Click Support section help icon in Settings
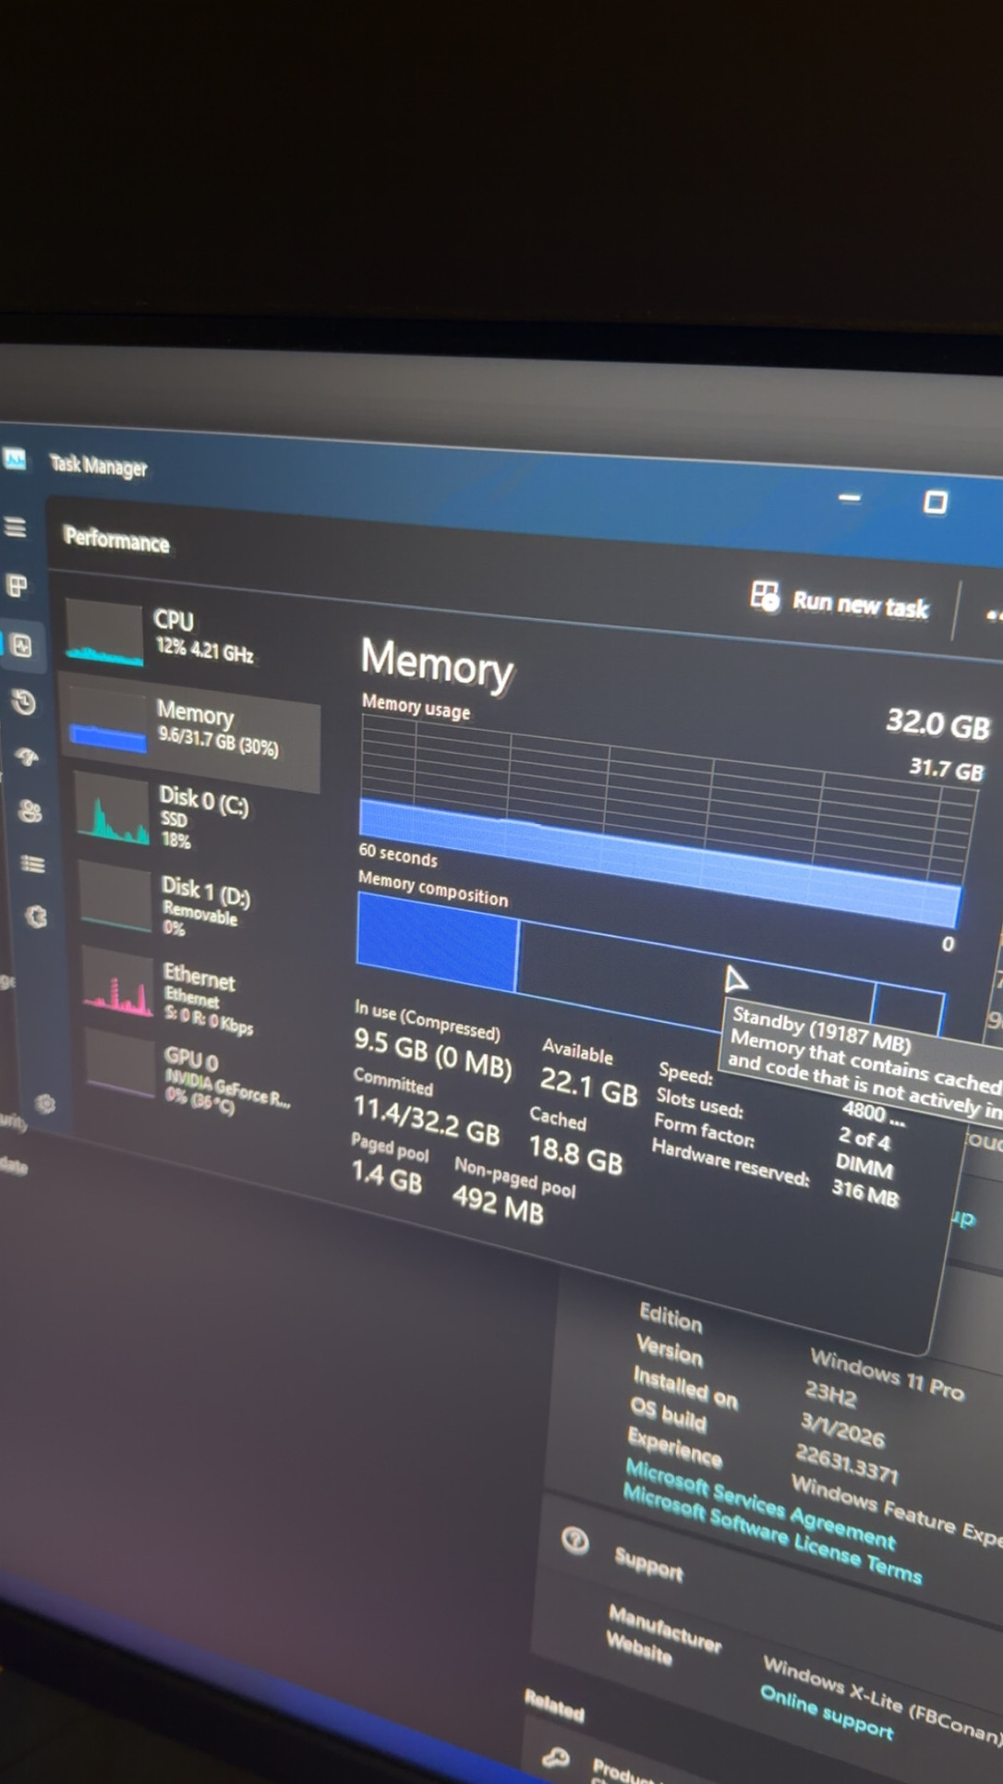Viewport: 1003px width, 1784px height. pos(574,1540)
